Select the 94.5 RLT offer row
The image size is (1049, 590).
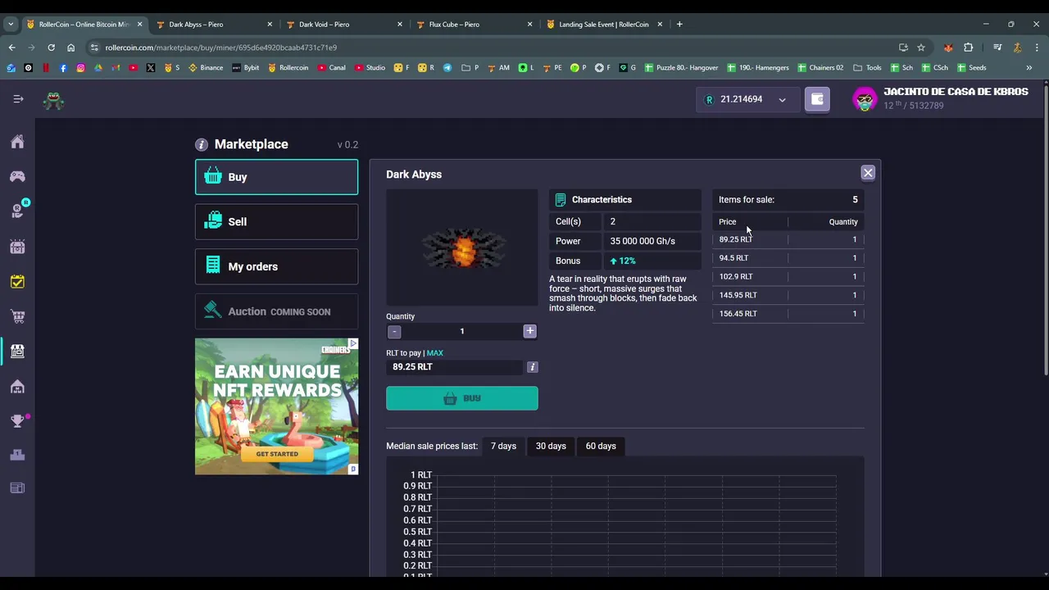tap(788, 258)
